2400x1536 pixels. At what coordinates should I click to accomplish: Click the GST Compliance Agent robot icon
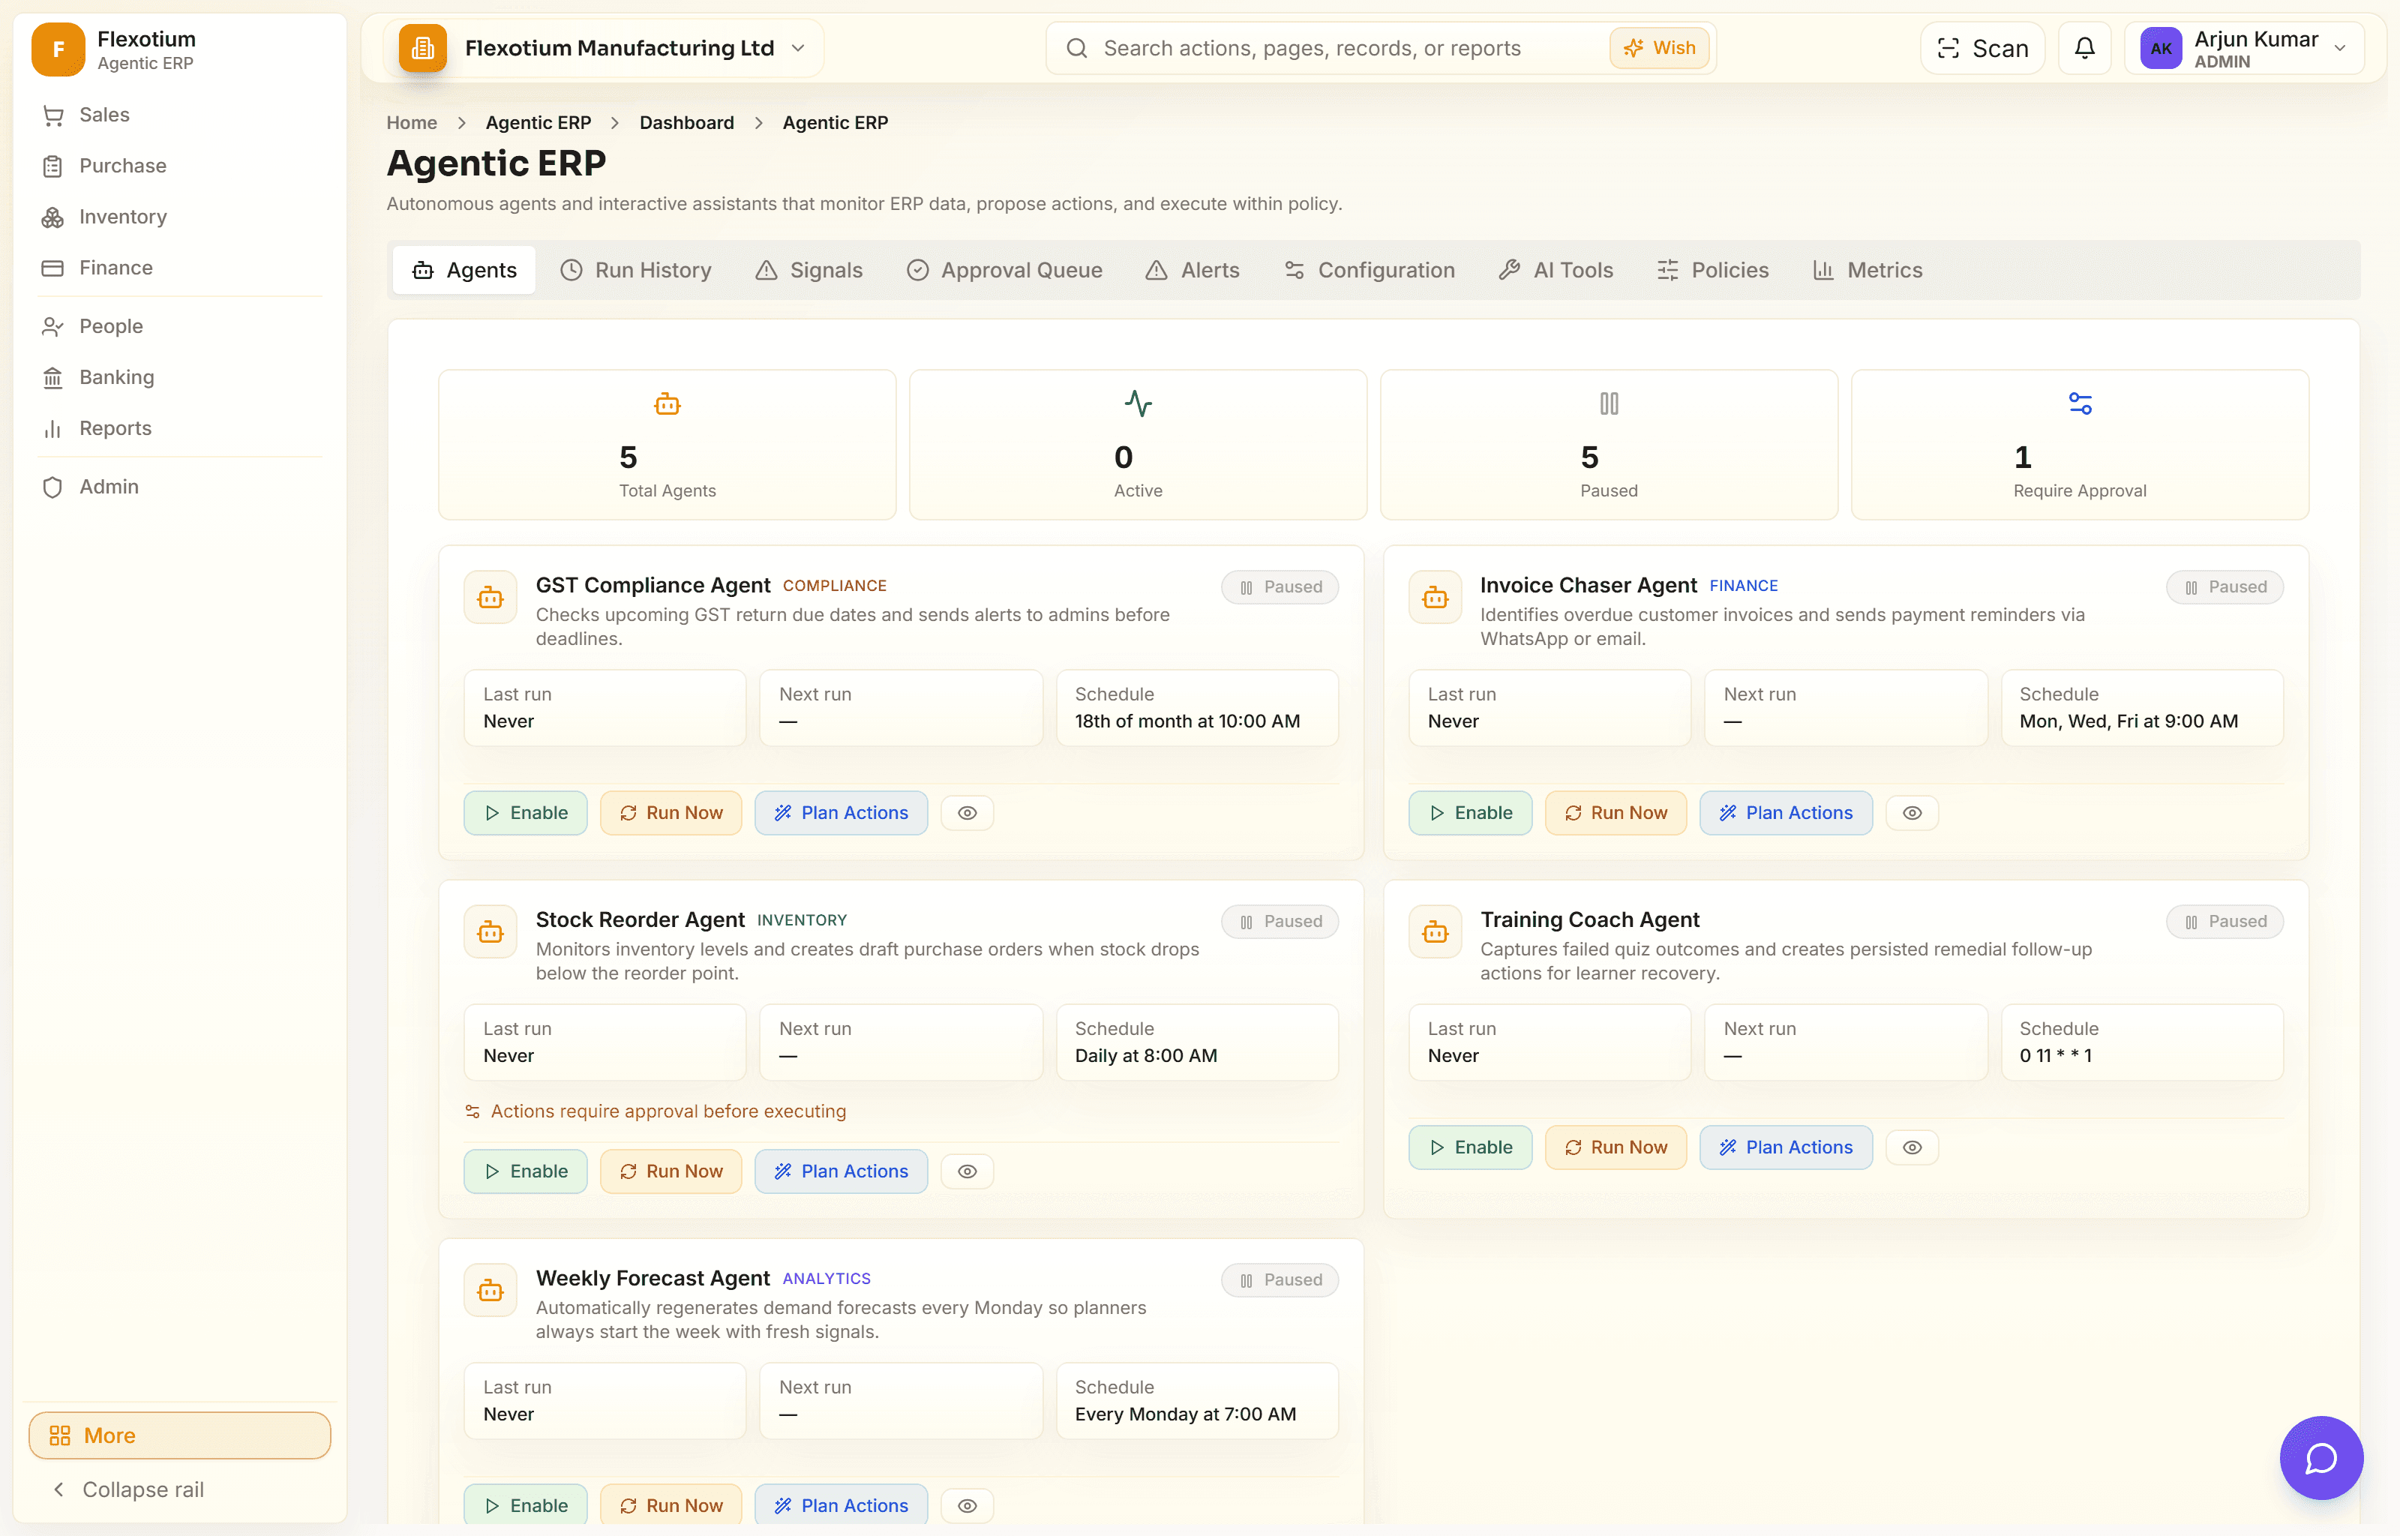[x=490, y=598]
